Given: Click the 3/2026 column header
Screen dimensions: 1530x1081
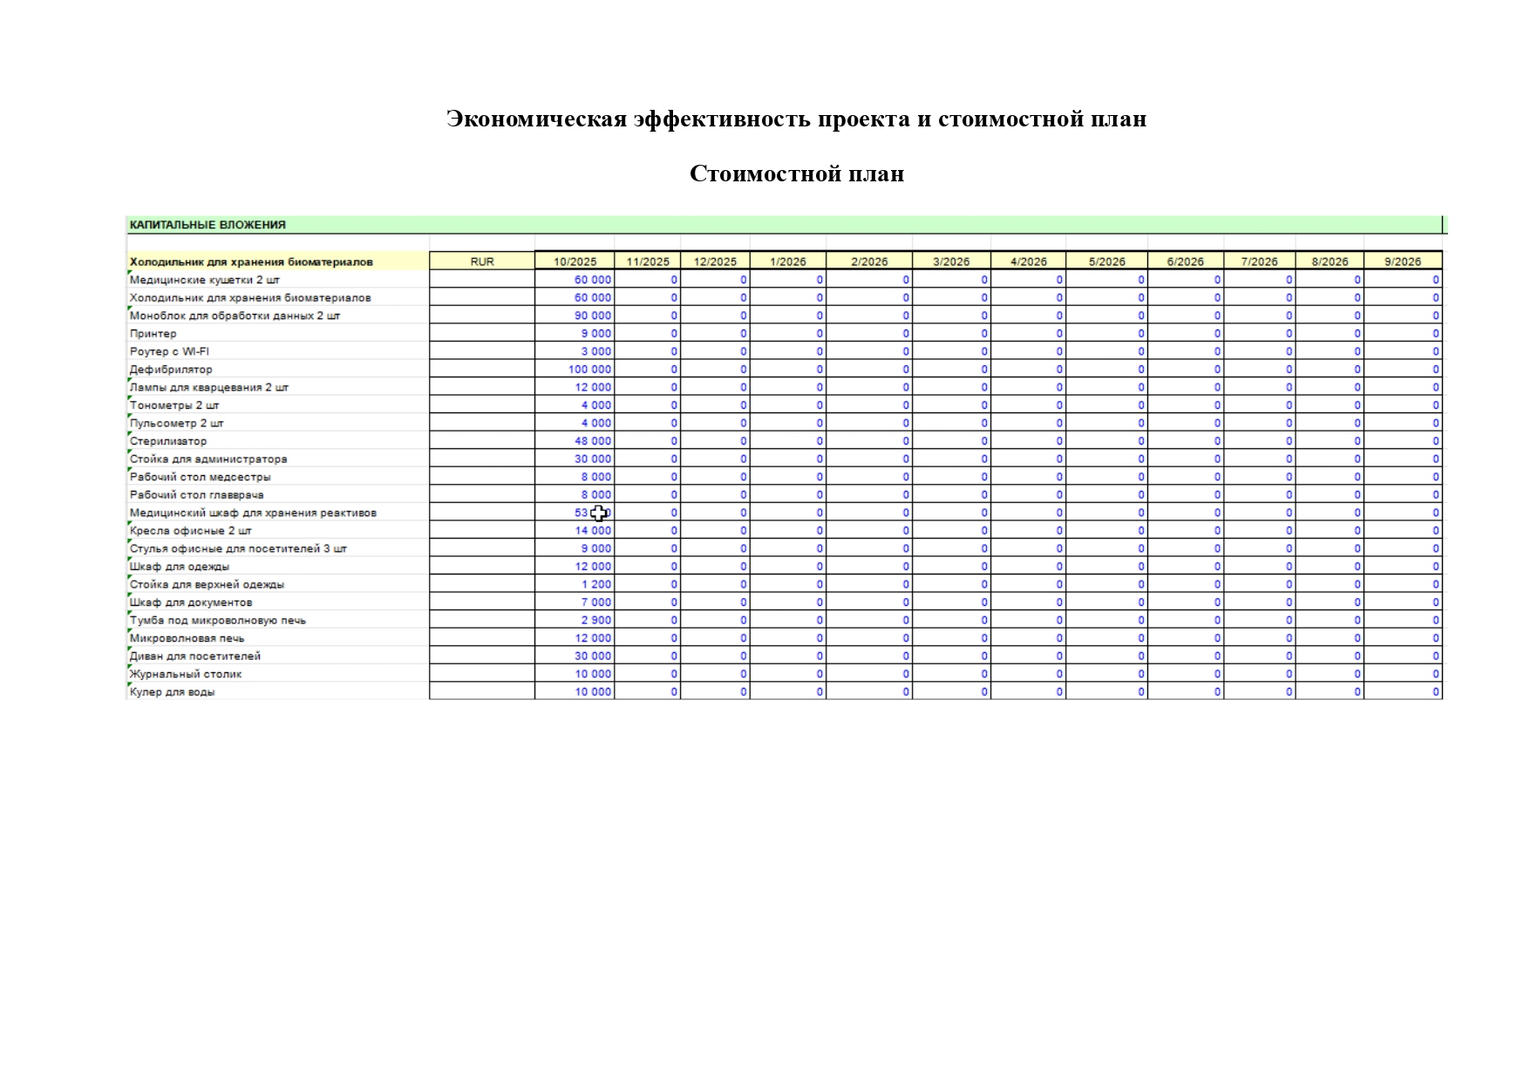Looking at the screenshot, I should click(x=951, y=262).
